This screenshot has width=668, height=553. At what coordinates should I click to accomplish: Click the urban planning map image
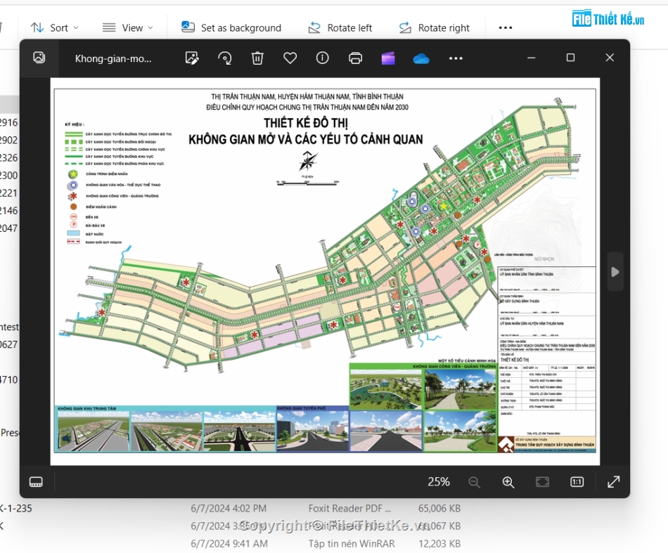(325, 271)
